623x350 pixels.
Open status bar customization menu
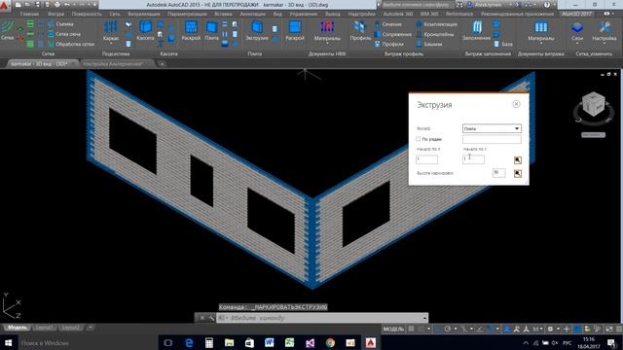coord(619,329)
